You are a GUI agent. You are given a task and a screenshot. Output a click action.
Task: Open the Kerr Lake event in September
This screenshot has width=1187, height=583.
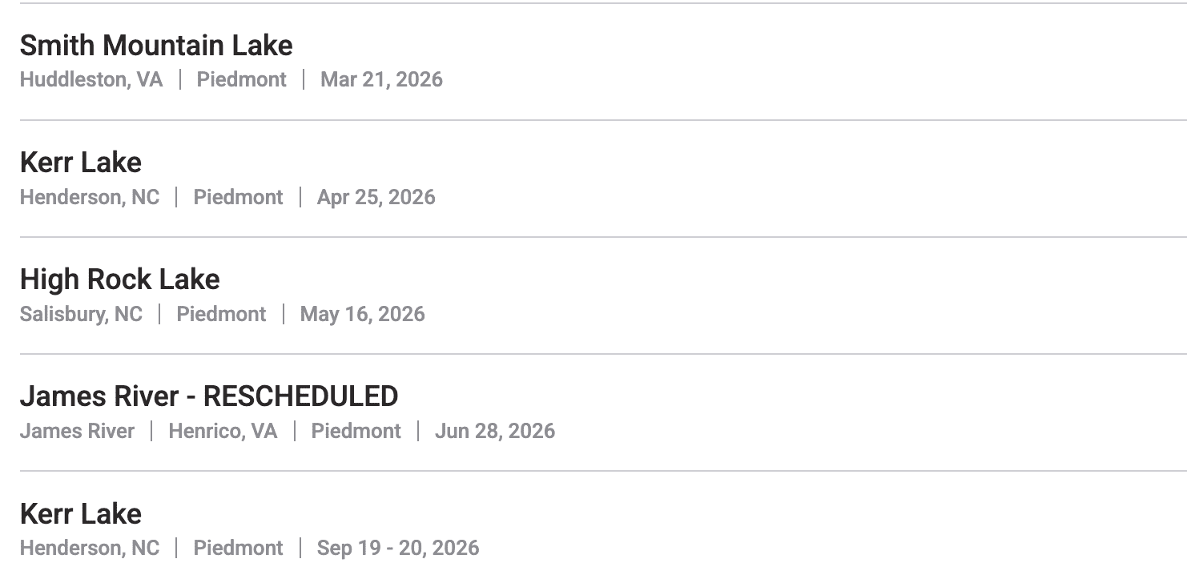click(81, 514)
